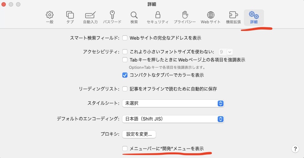Image resolution: width=304 pixels, height=158 pixels.
Task: Open the 機能拡張 (Extensions) pane
Action: coord(233,17)
